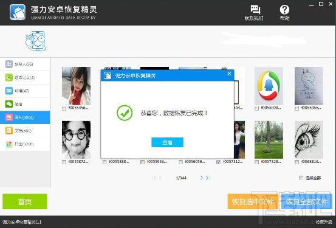
Task: Open the standing woman thumbnail f0057312
Action: (239, 140)
